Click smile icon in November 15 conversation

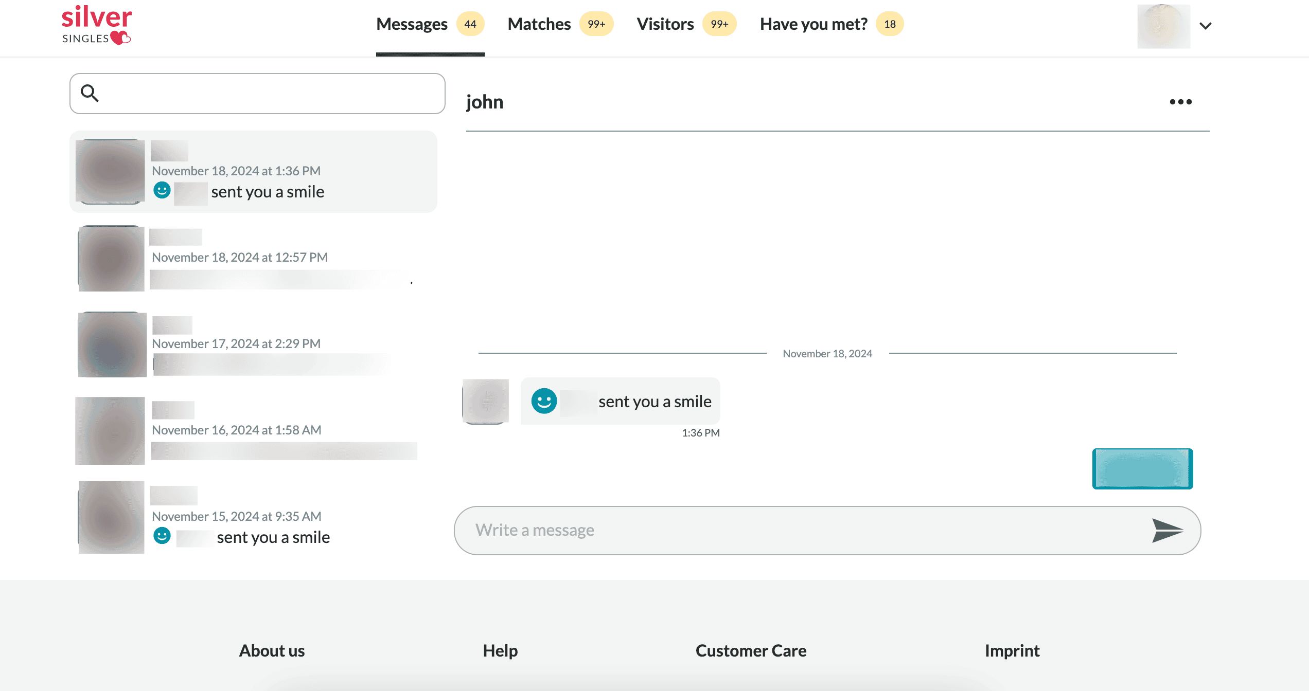click(x=162, y=536)
